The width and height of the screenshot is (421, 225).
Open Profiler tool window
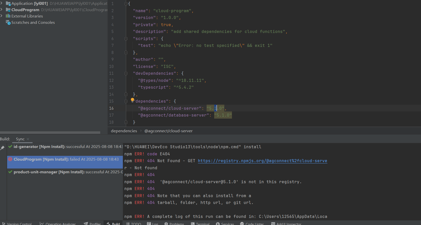click(x=92, y=224)
